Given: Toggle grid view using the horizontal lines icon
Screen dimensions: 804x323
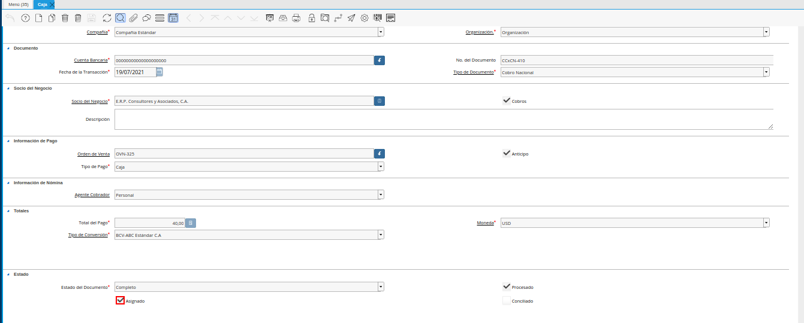Looking at the screenshot, I should click(x=159, y=18).
